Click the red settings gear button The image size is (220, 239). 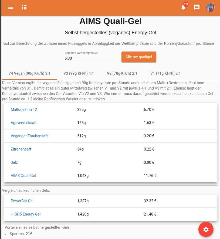click(x=206, y=229)
